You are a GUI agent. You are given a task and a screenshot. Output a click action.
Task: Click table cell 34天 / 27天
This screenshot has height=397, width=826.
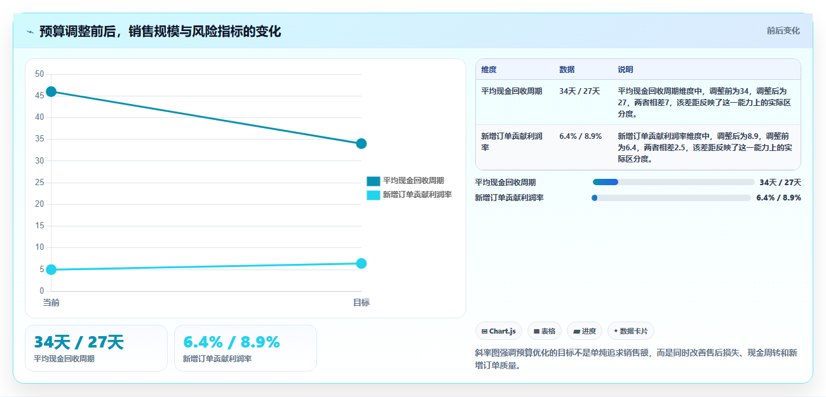click(579, 91)
